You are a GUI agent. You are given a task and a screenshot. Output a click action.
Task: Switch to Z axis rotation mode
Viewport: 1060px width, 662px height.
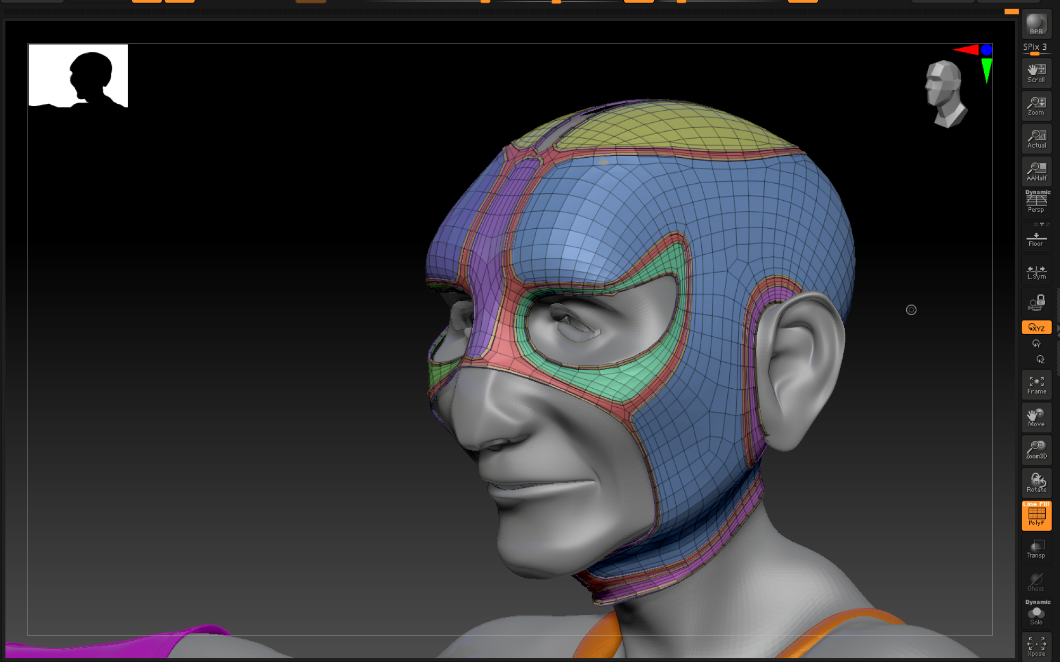coord(1040,360)
